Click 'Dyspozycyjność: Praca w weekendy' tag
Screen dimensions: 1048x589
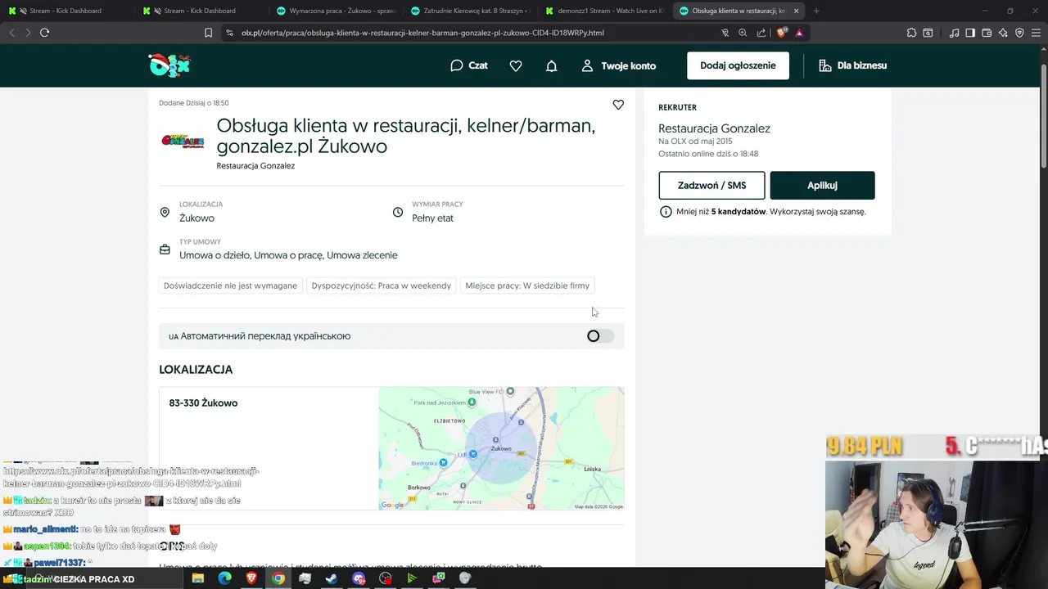click(x=382, y=286)
